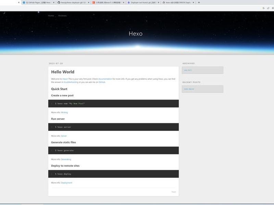The image size is (274, 205).
Task: Switch to the GitHub Pages browser tab
Action: pos(38,2)
